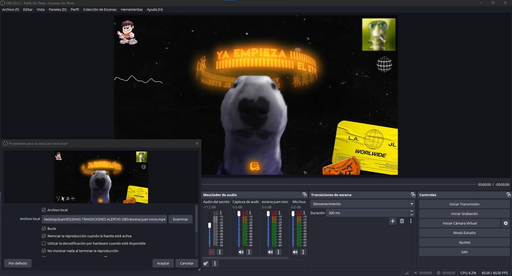Viewport: 512px width, 276px height.
Task: Open Ajustes settings
Action: pos(464,242)
